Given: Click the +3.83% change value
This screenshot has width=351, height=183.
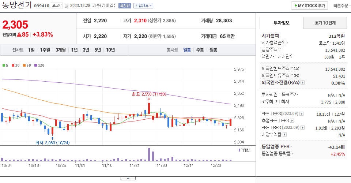Looking at the screenshot, I should (43, 34).
